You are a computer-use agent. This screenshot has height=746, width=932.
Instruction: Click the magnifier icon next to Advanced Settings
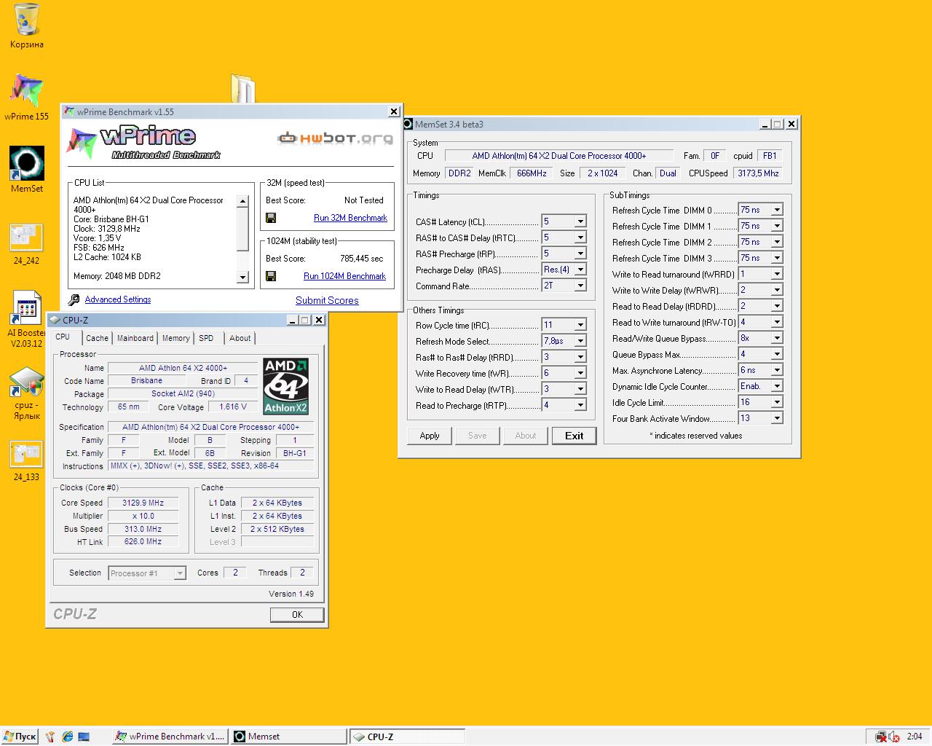coord(74,299)
